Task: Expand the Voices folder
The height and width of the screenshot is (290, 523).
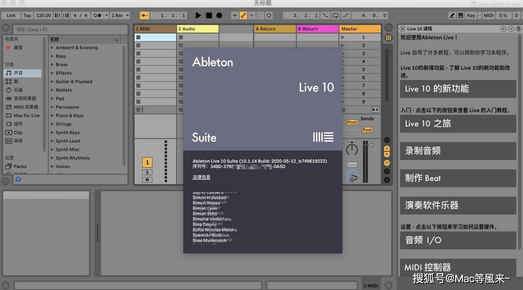Action: (x=52, y=166)
